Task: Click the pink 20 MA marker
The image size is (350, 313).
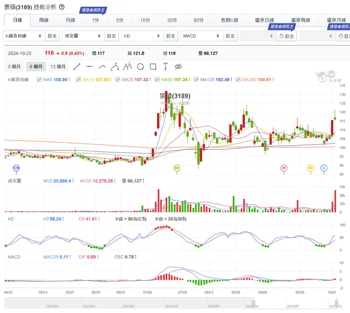Action: [283, 168]
